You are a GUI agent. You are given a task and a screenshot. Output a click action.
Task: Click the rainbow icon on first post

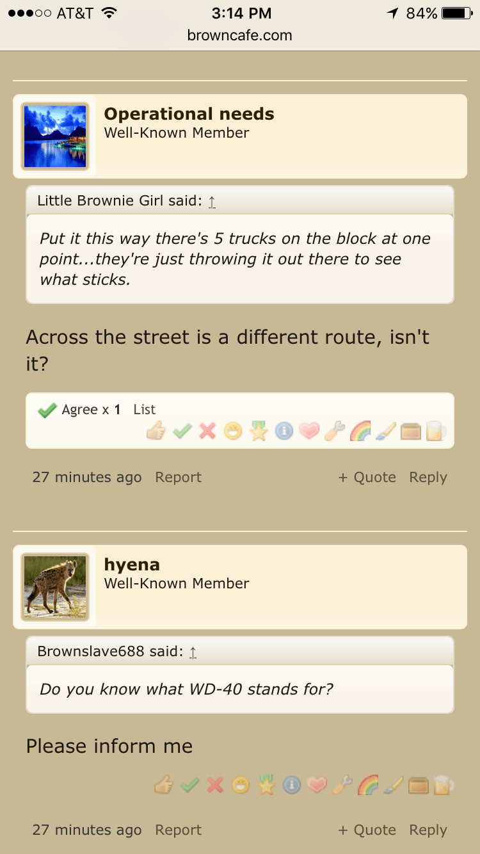coord(360,431)
